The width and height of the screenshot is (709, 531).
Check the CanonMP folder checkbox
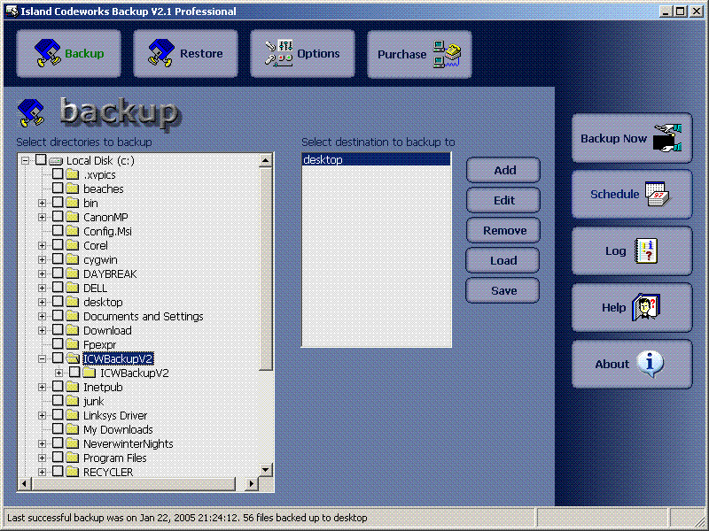click(x=58, y=216)
